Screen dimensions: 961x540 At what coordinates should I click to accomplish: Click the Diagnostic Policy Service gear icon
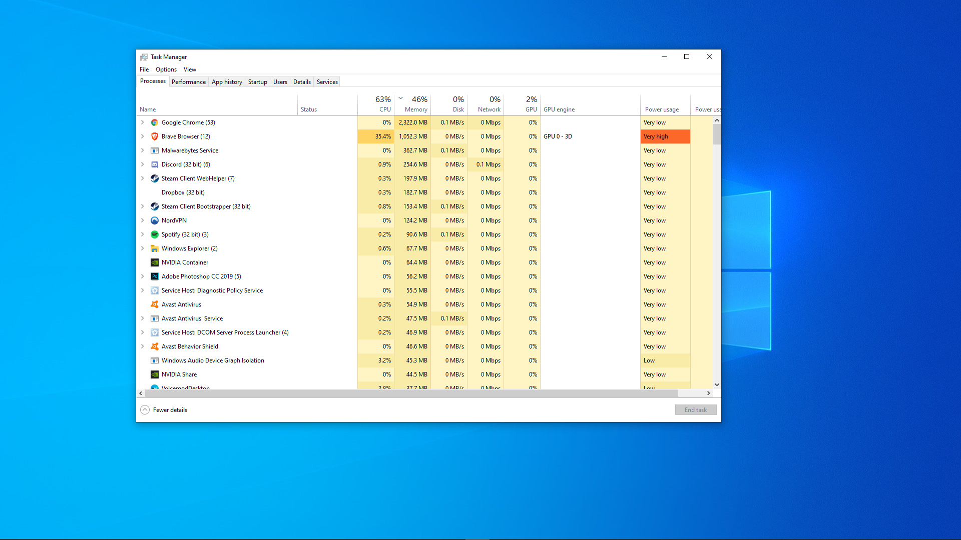point(155,290)
